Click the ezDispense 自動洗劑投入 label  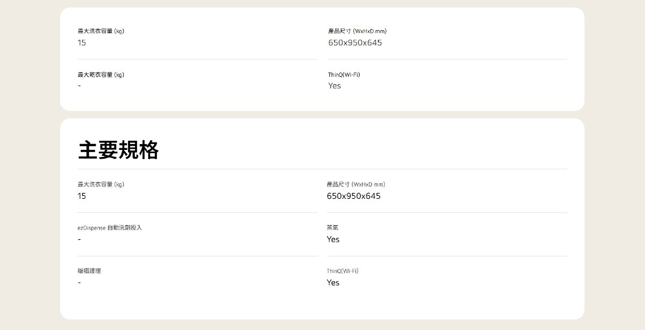[110, 228]
